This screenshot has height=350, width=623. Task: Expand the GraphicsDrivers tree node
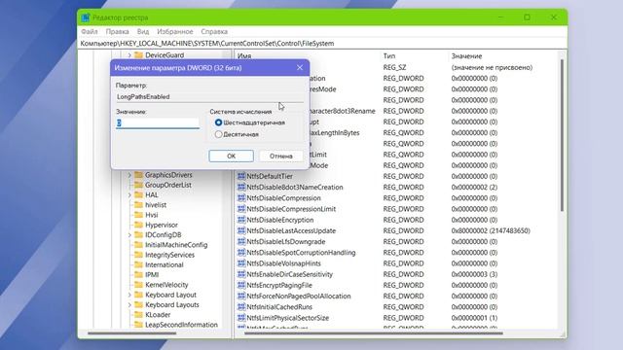(x=129, y=175)
